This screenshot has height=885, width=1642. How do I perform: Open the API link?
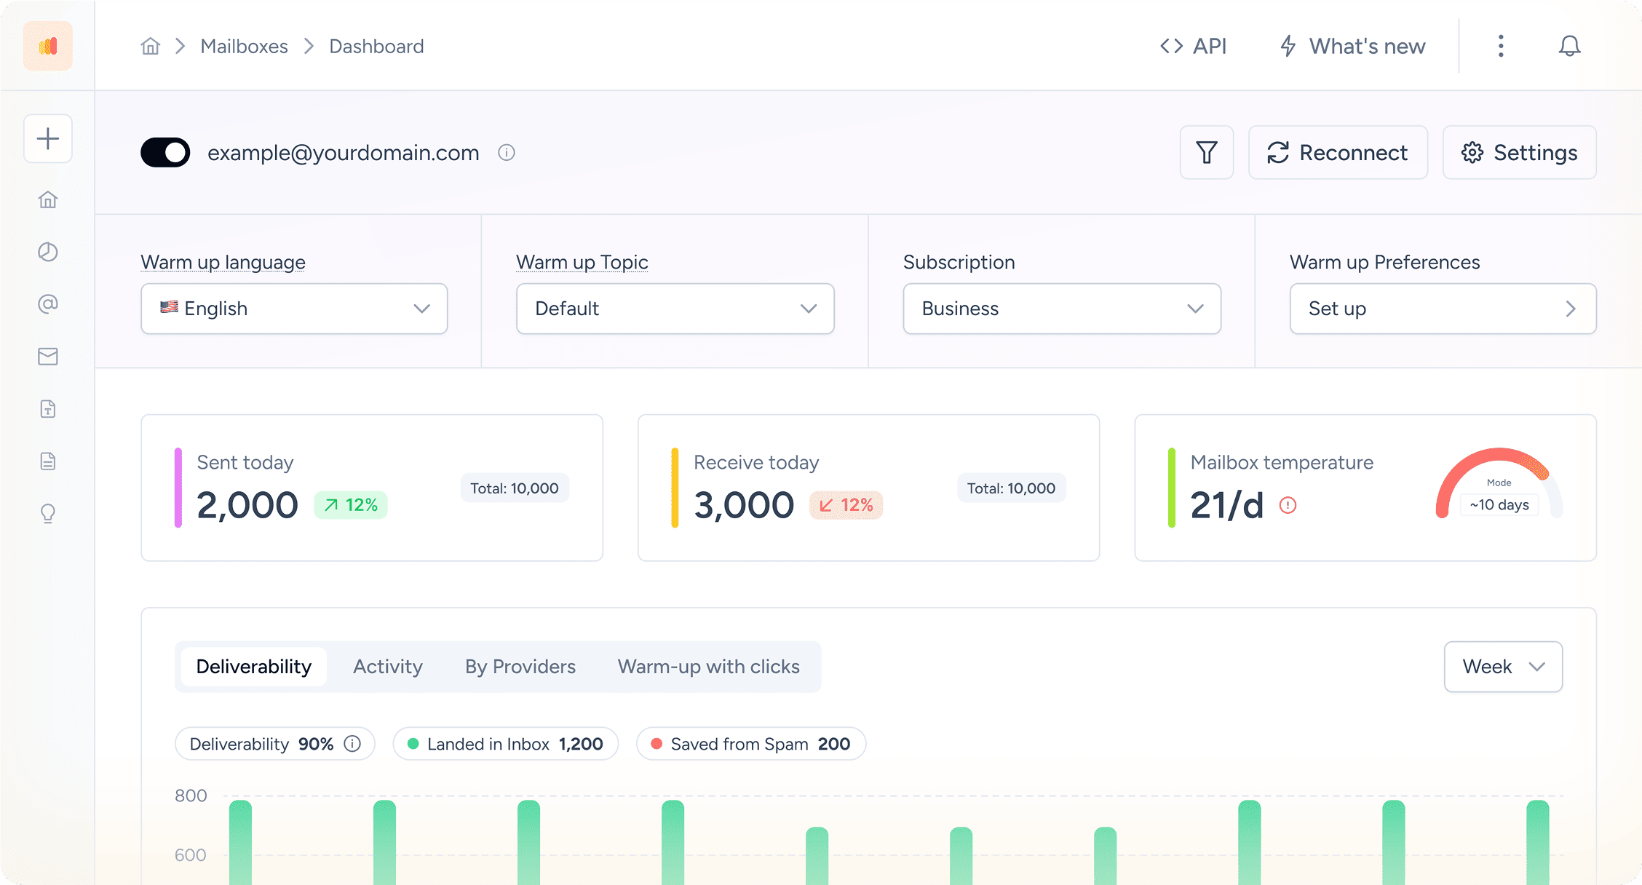click(1194, 46)
